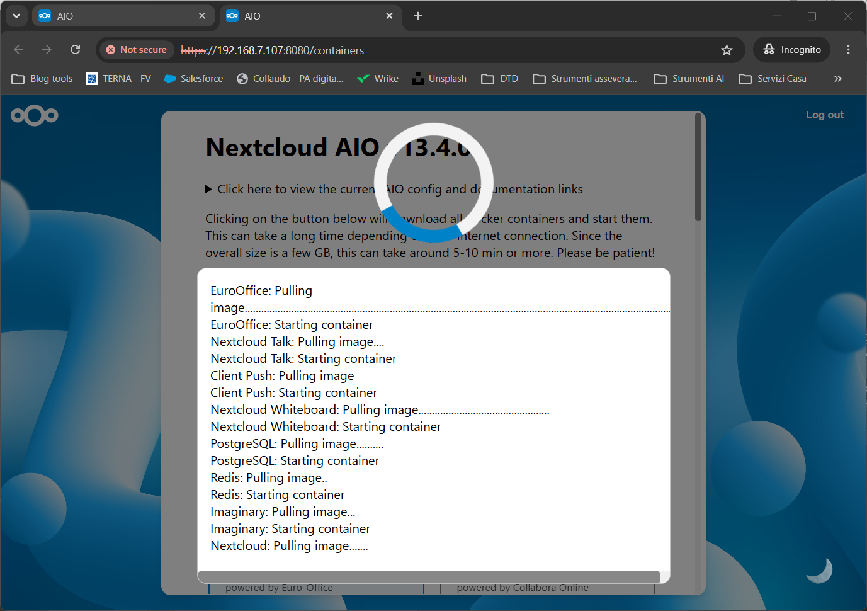867x611 pixels.
Task: Reload the current page
Action: pyautogui.click(x=76, y=50)
